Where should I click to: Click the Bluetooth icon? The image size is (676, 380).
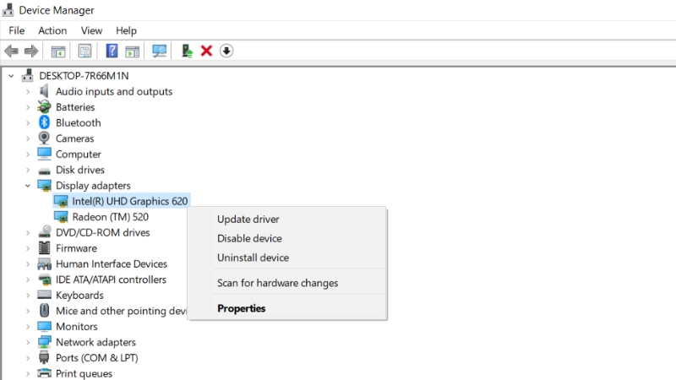click(x=45, y=122)
